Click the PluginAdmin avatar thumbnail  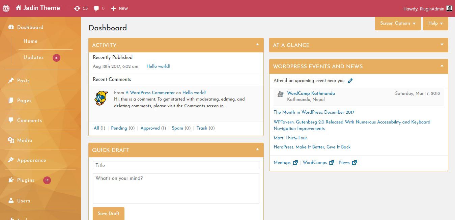pos(449,8)
